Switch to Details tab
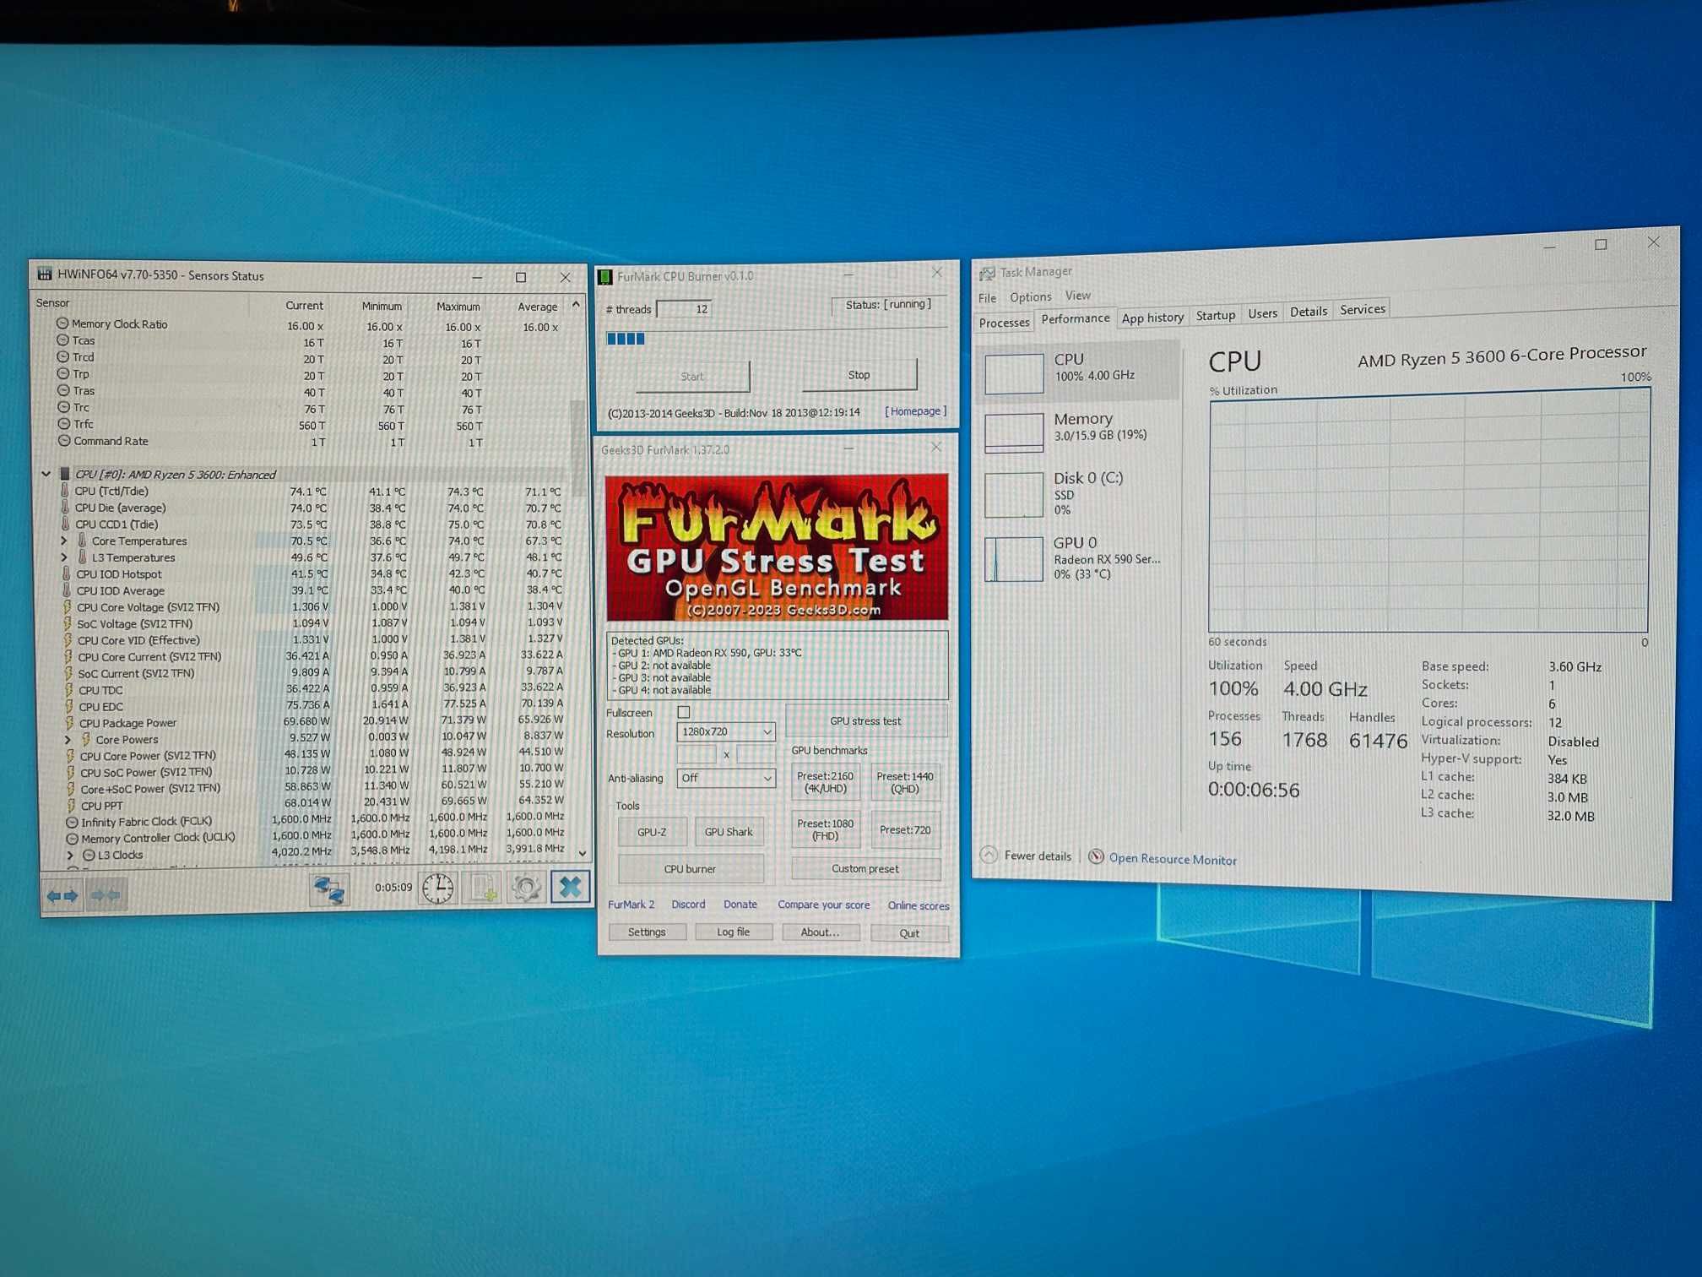The image size is (1702, 1277). click(1308, 312)
